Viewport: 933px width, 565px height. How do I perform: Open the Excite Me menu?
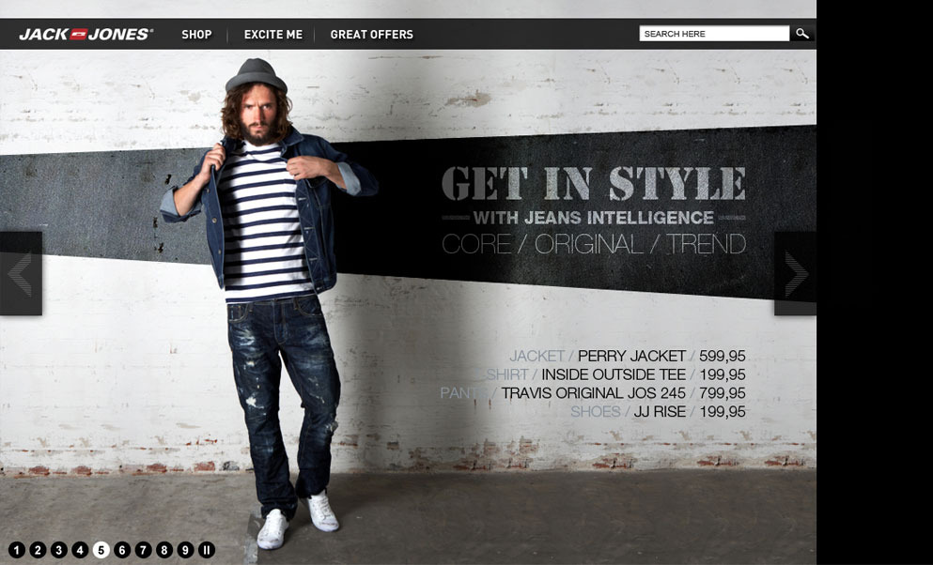coord(273,35)
